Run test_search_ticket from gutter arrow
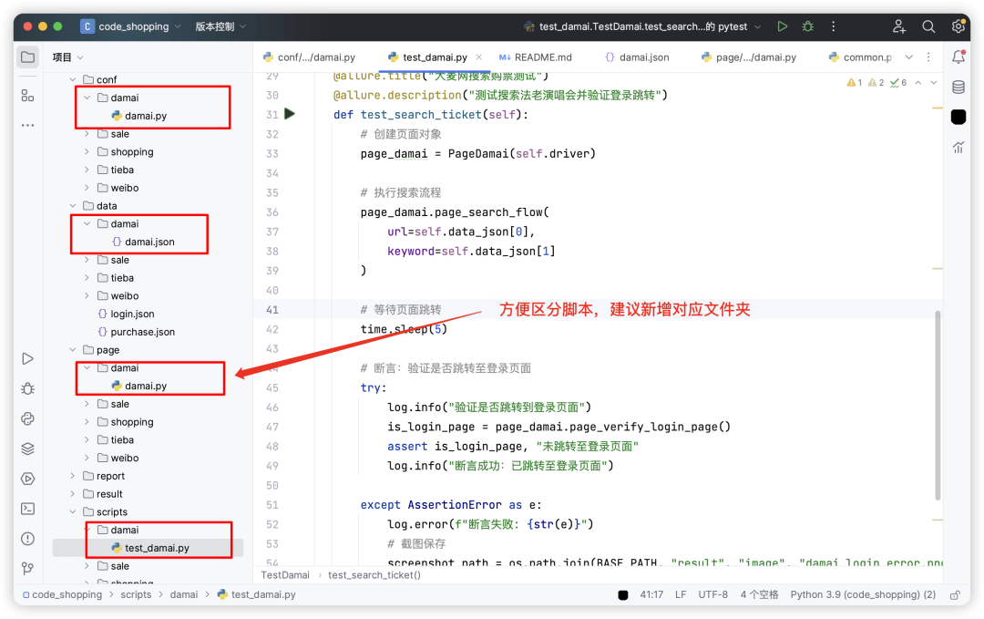Viewport: 984px width, 619px height. (290, 114)
